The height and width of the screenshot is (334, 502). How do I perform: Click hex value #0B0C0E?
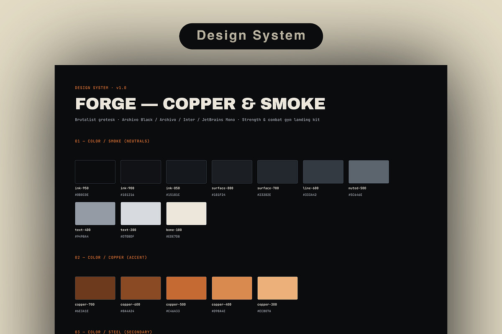tap(82, 195)
